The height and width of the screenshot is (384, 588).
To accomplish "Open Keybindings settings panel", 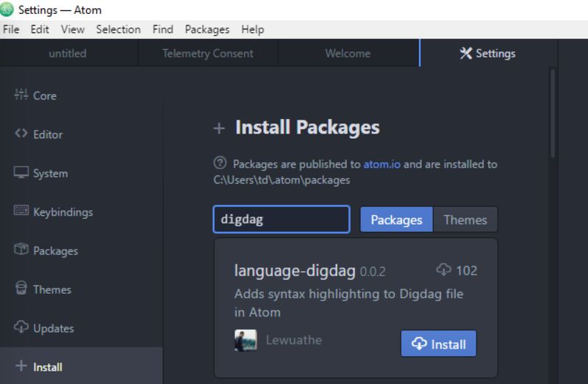I will [x=82, y=212].
